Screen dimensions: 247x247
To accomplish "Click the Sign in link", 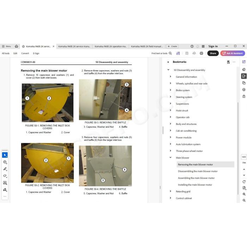I will 213,46.
